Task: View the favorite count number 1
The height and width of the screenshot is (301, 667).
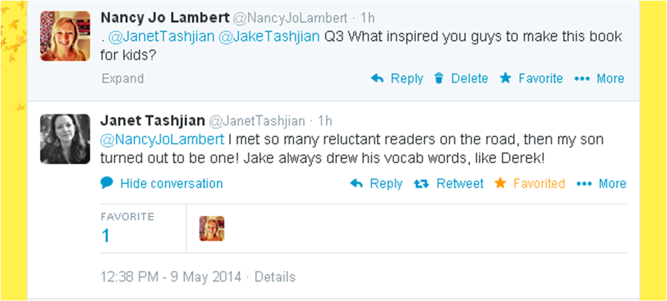Action: (x=105, y=236)
